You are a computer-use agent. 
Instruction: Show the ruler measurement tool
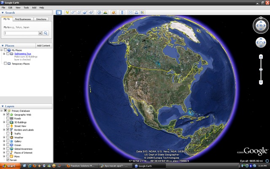(122, 12)
